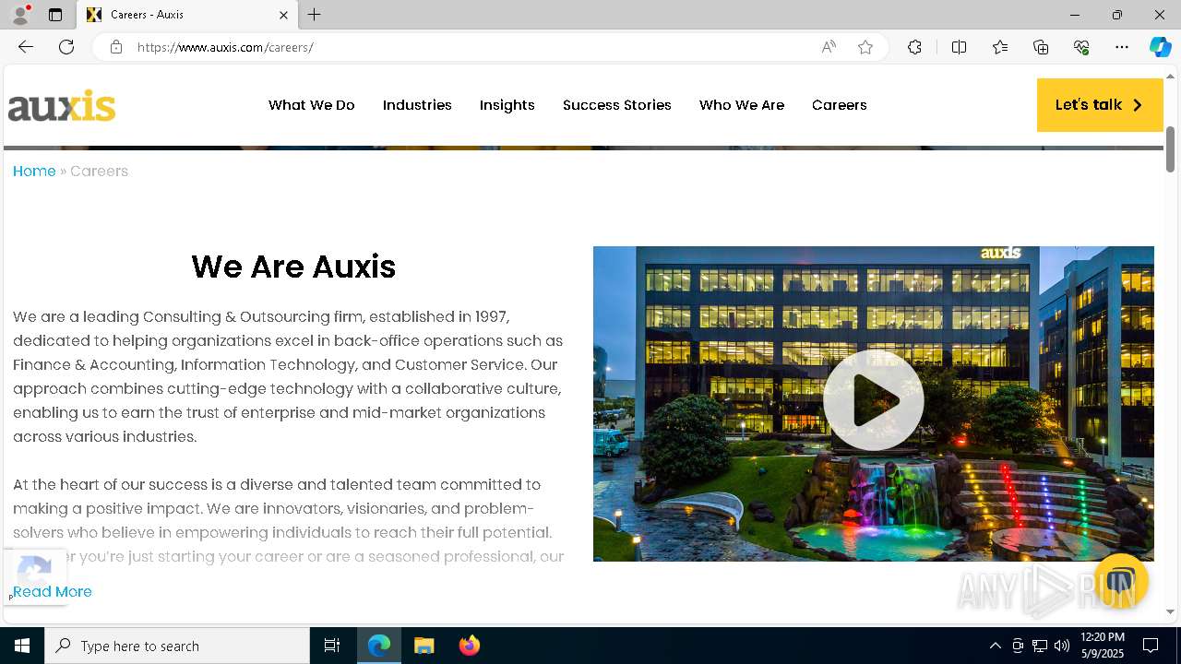This screenshot has width=1181, height=664.
Task: View site information lock icon
Action: pos(116,47)
